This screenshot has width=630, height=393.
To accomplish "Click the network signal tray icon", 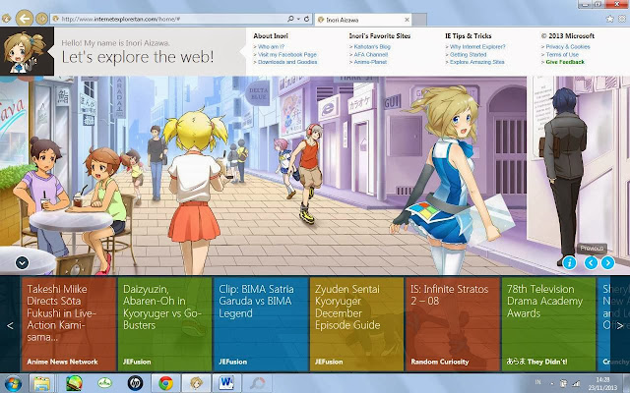I will click(x=576, y=383).
